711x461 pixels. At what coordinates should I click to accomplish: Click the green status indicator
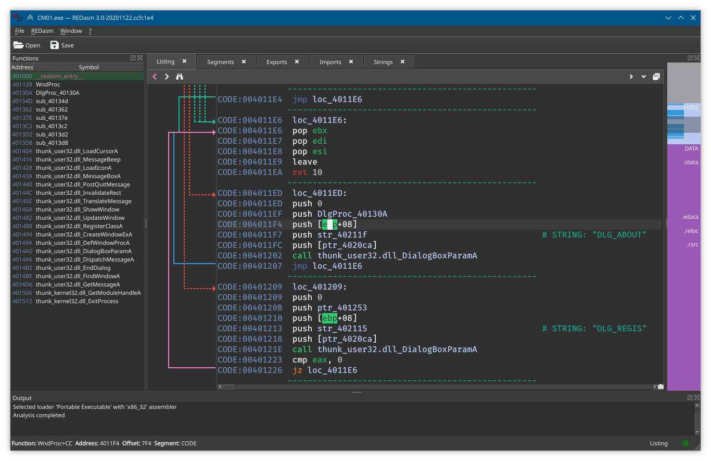685,443
